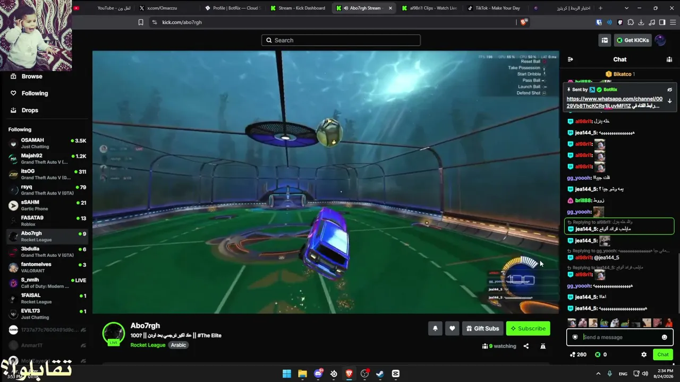The image size is (680, 382).
Task: Open the Abo7rgh streamer avatar
Action: click(x=113, y=333)
